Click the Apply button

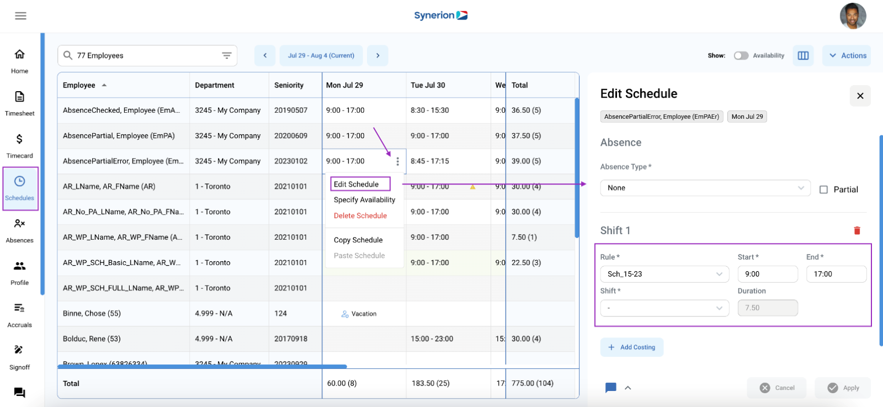tap(843, 388)
